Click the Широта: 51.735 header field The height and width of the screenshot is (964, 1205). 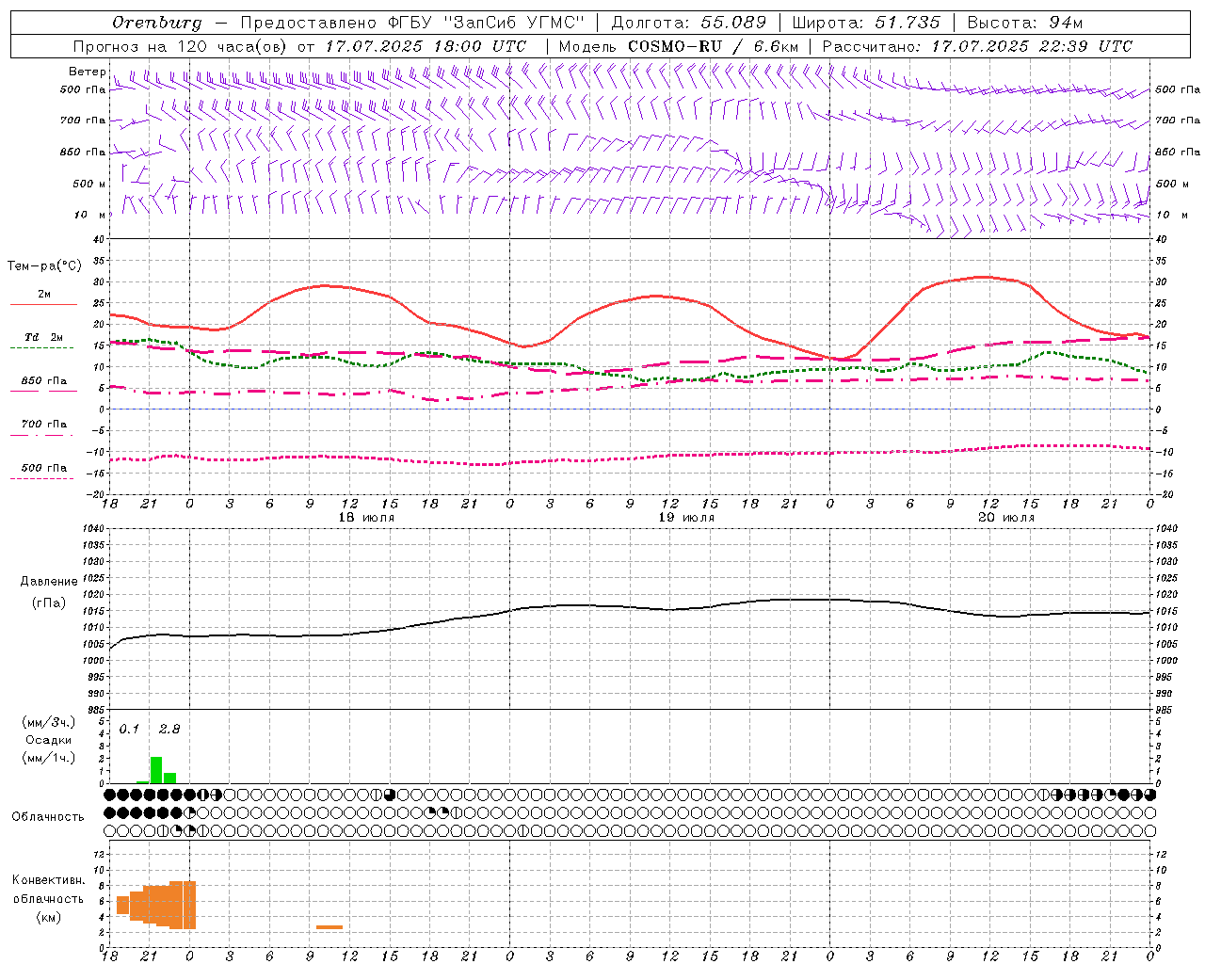[x=866, y=23]
